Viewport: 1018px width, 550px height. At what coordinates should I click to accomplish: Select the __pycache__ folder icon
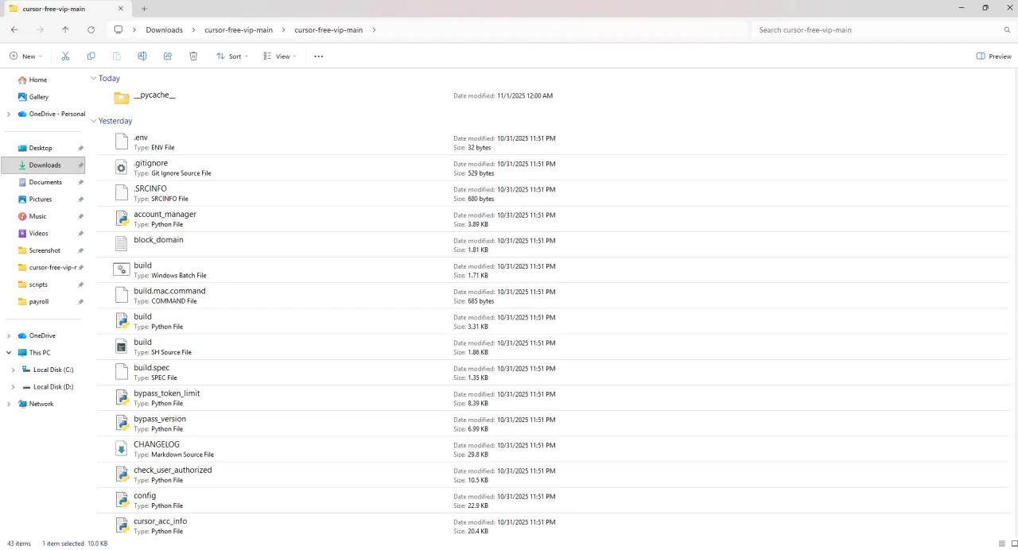[121, 97]
